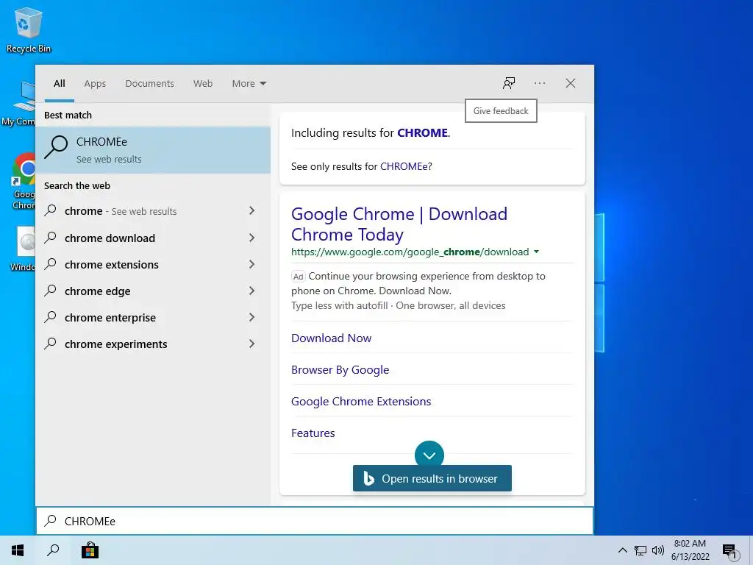Switch to the Apps tab
This screenshot has width=753, height=565.
(95, 84)
